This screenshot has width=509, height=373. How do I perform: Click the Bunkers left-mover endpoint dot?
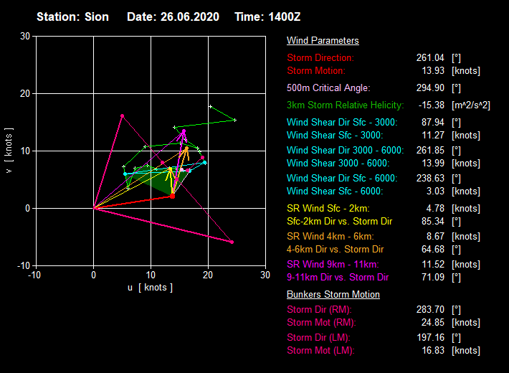123,115
